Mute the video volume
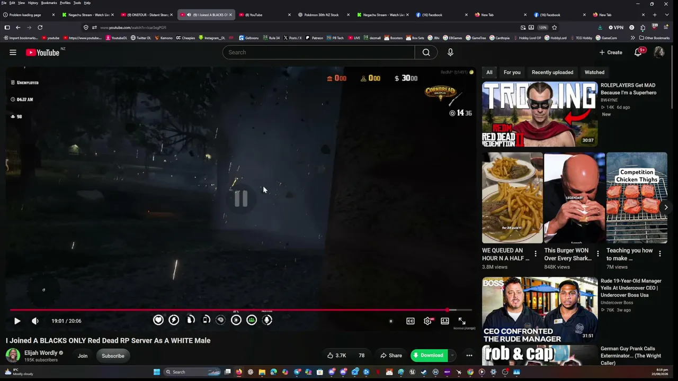 click(x=35, y=321)
